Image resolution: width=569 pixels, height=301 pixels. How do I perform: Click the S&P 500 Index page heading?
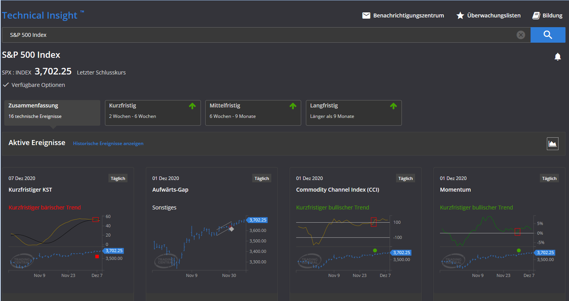click(31, 55)
